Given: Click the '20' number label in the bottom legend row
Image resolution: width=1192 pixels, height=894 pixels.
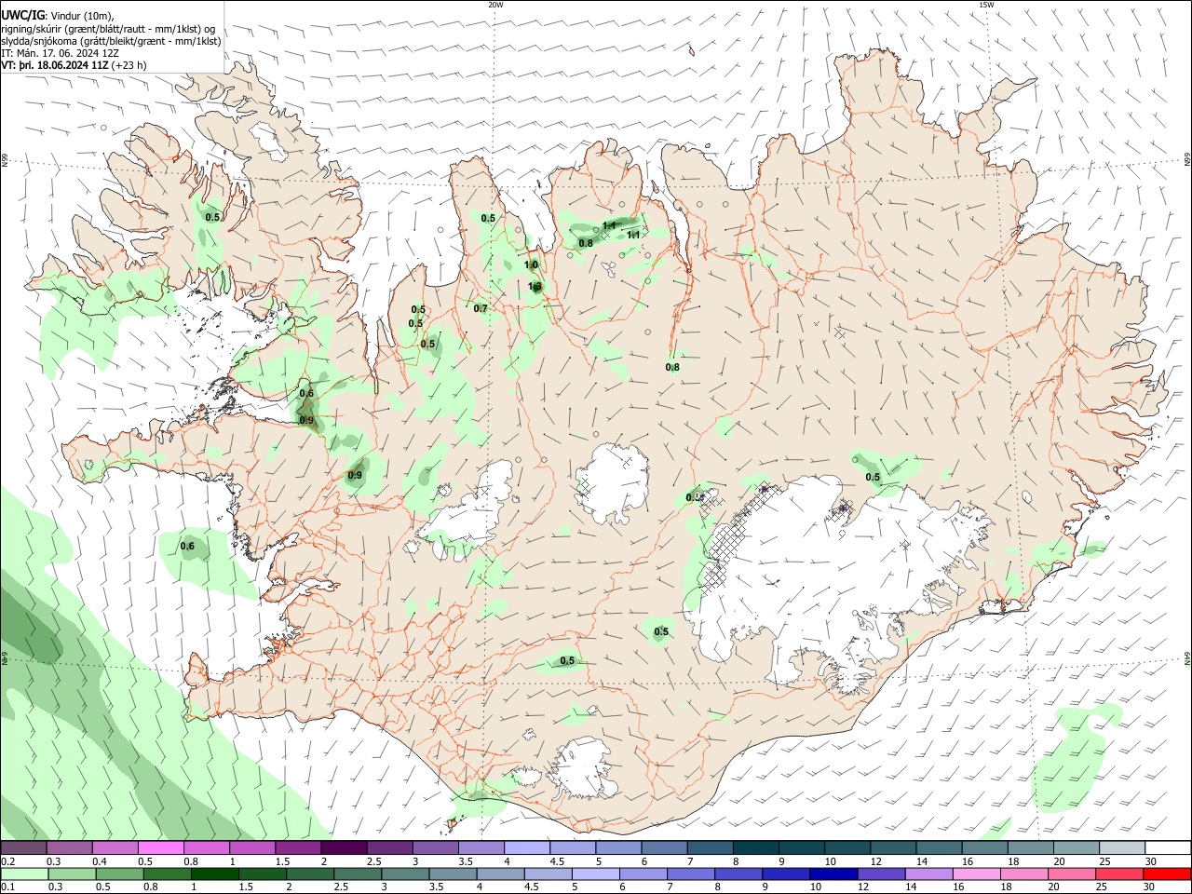Looking at the screenshot, I should (x=1053, y=887).
